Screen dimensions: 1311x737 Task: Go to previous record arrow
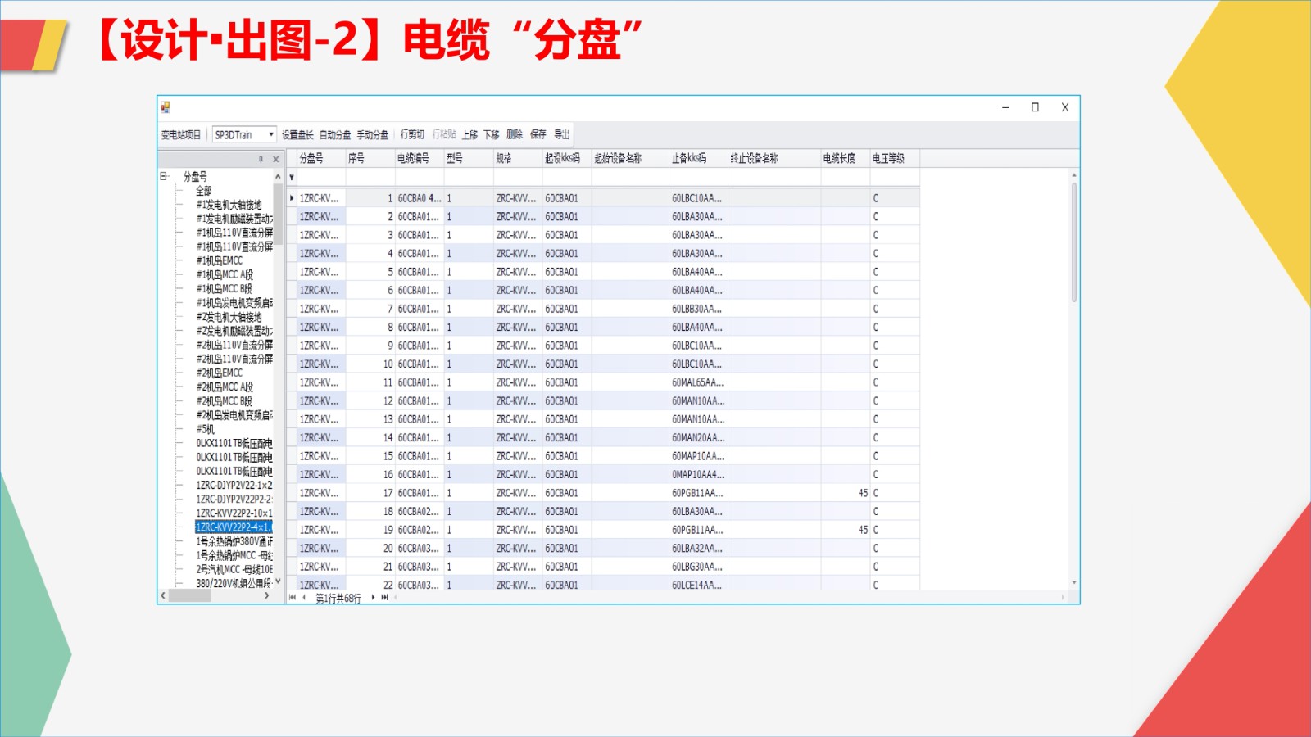point(305,598)
